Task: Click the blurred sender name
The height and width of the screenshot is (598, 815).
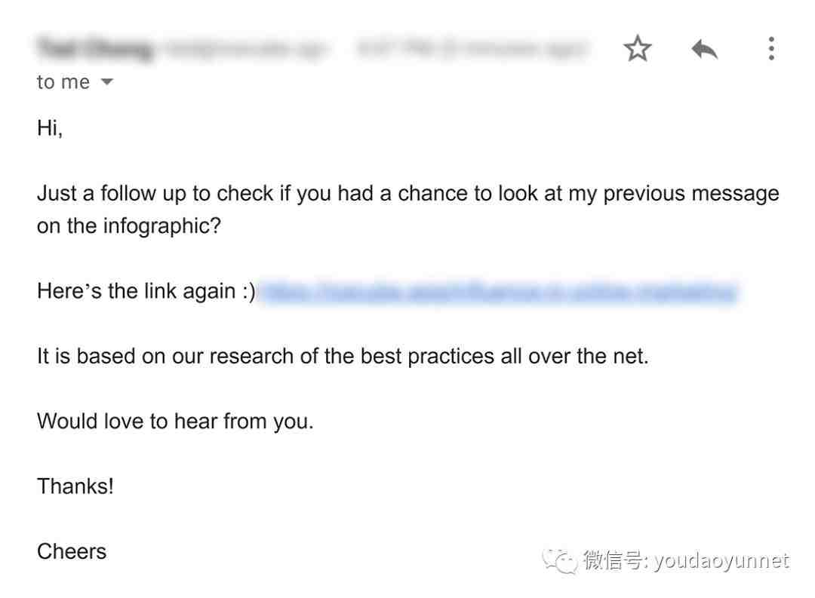Action: click(96, 48)
